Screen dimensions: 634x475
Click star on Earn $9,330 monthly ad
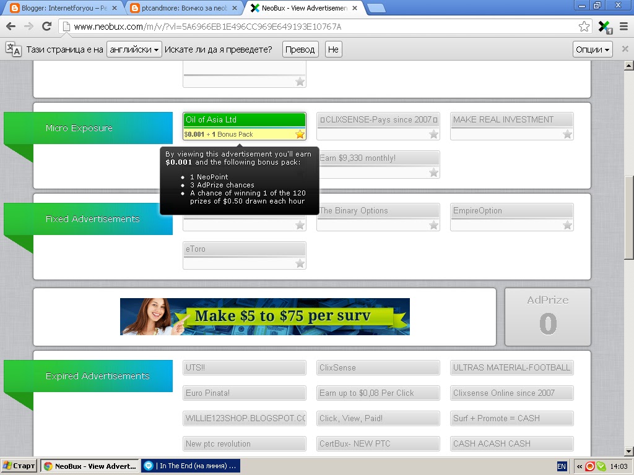click(x=433, y=173)
